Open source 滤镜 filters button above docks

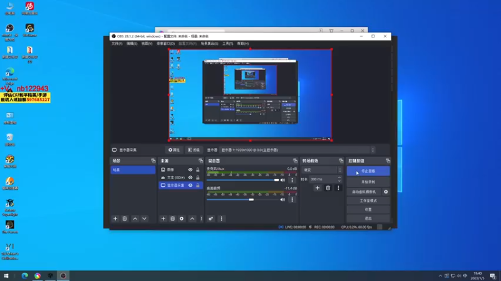tap(194, 150)
